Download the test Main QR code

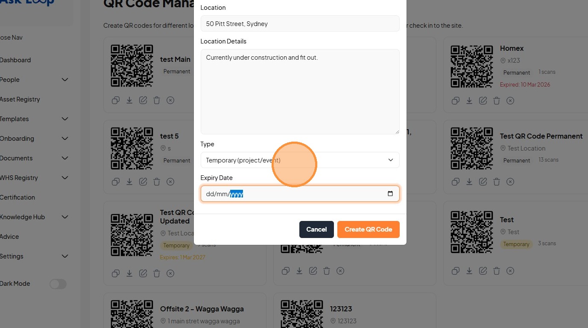pyautogui.click(x=129, y=100)
